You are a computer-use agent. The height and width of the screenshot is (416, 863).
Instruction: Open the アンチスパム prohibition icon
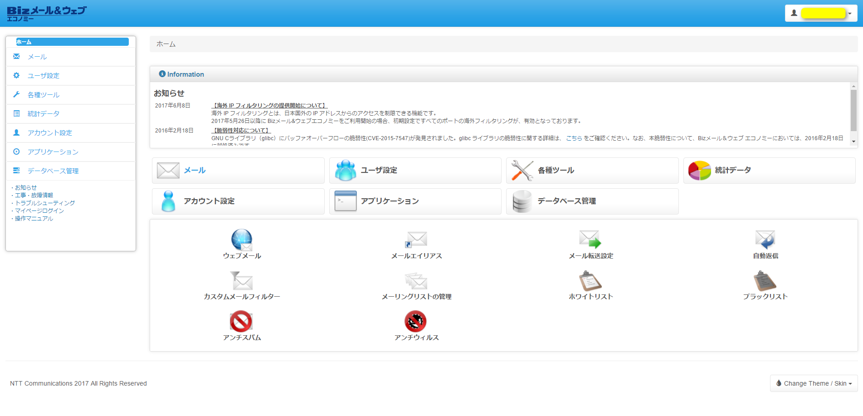click(241, 321)
